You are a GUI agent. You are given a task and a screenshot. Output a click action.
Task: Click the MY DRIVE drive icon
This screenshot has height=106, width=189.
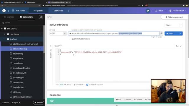click(5, 29)
